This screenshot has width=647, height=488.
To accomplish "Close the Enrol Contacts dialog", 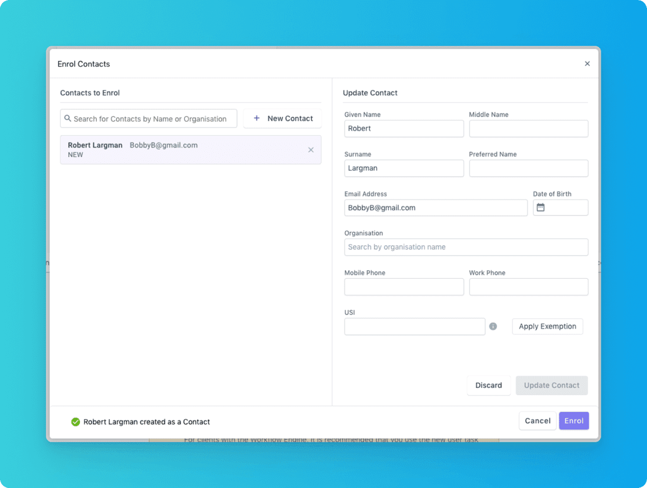I will [587, 64].
